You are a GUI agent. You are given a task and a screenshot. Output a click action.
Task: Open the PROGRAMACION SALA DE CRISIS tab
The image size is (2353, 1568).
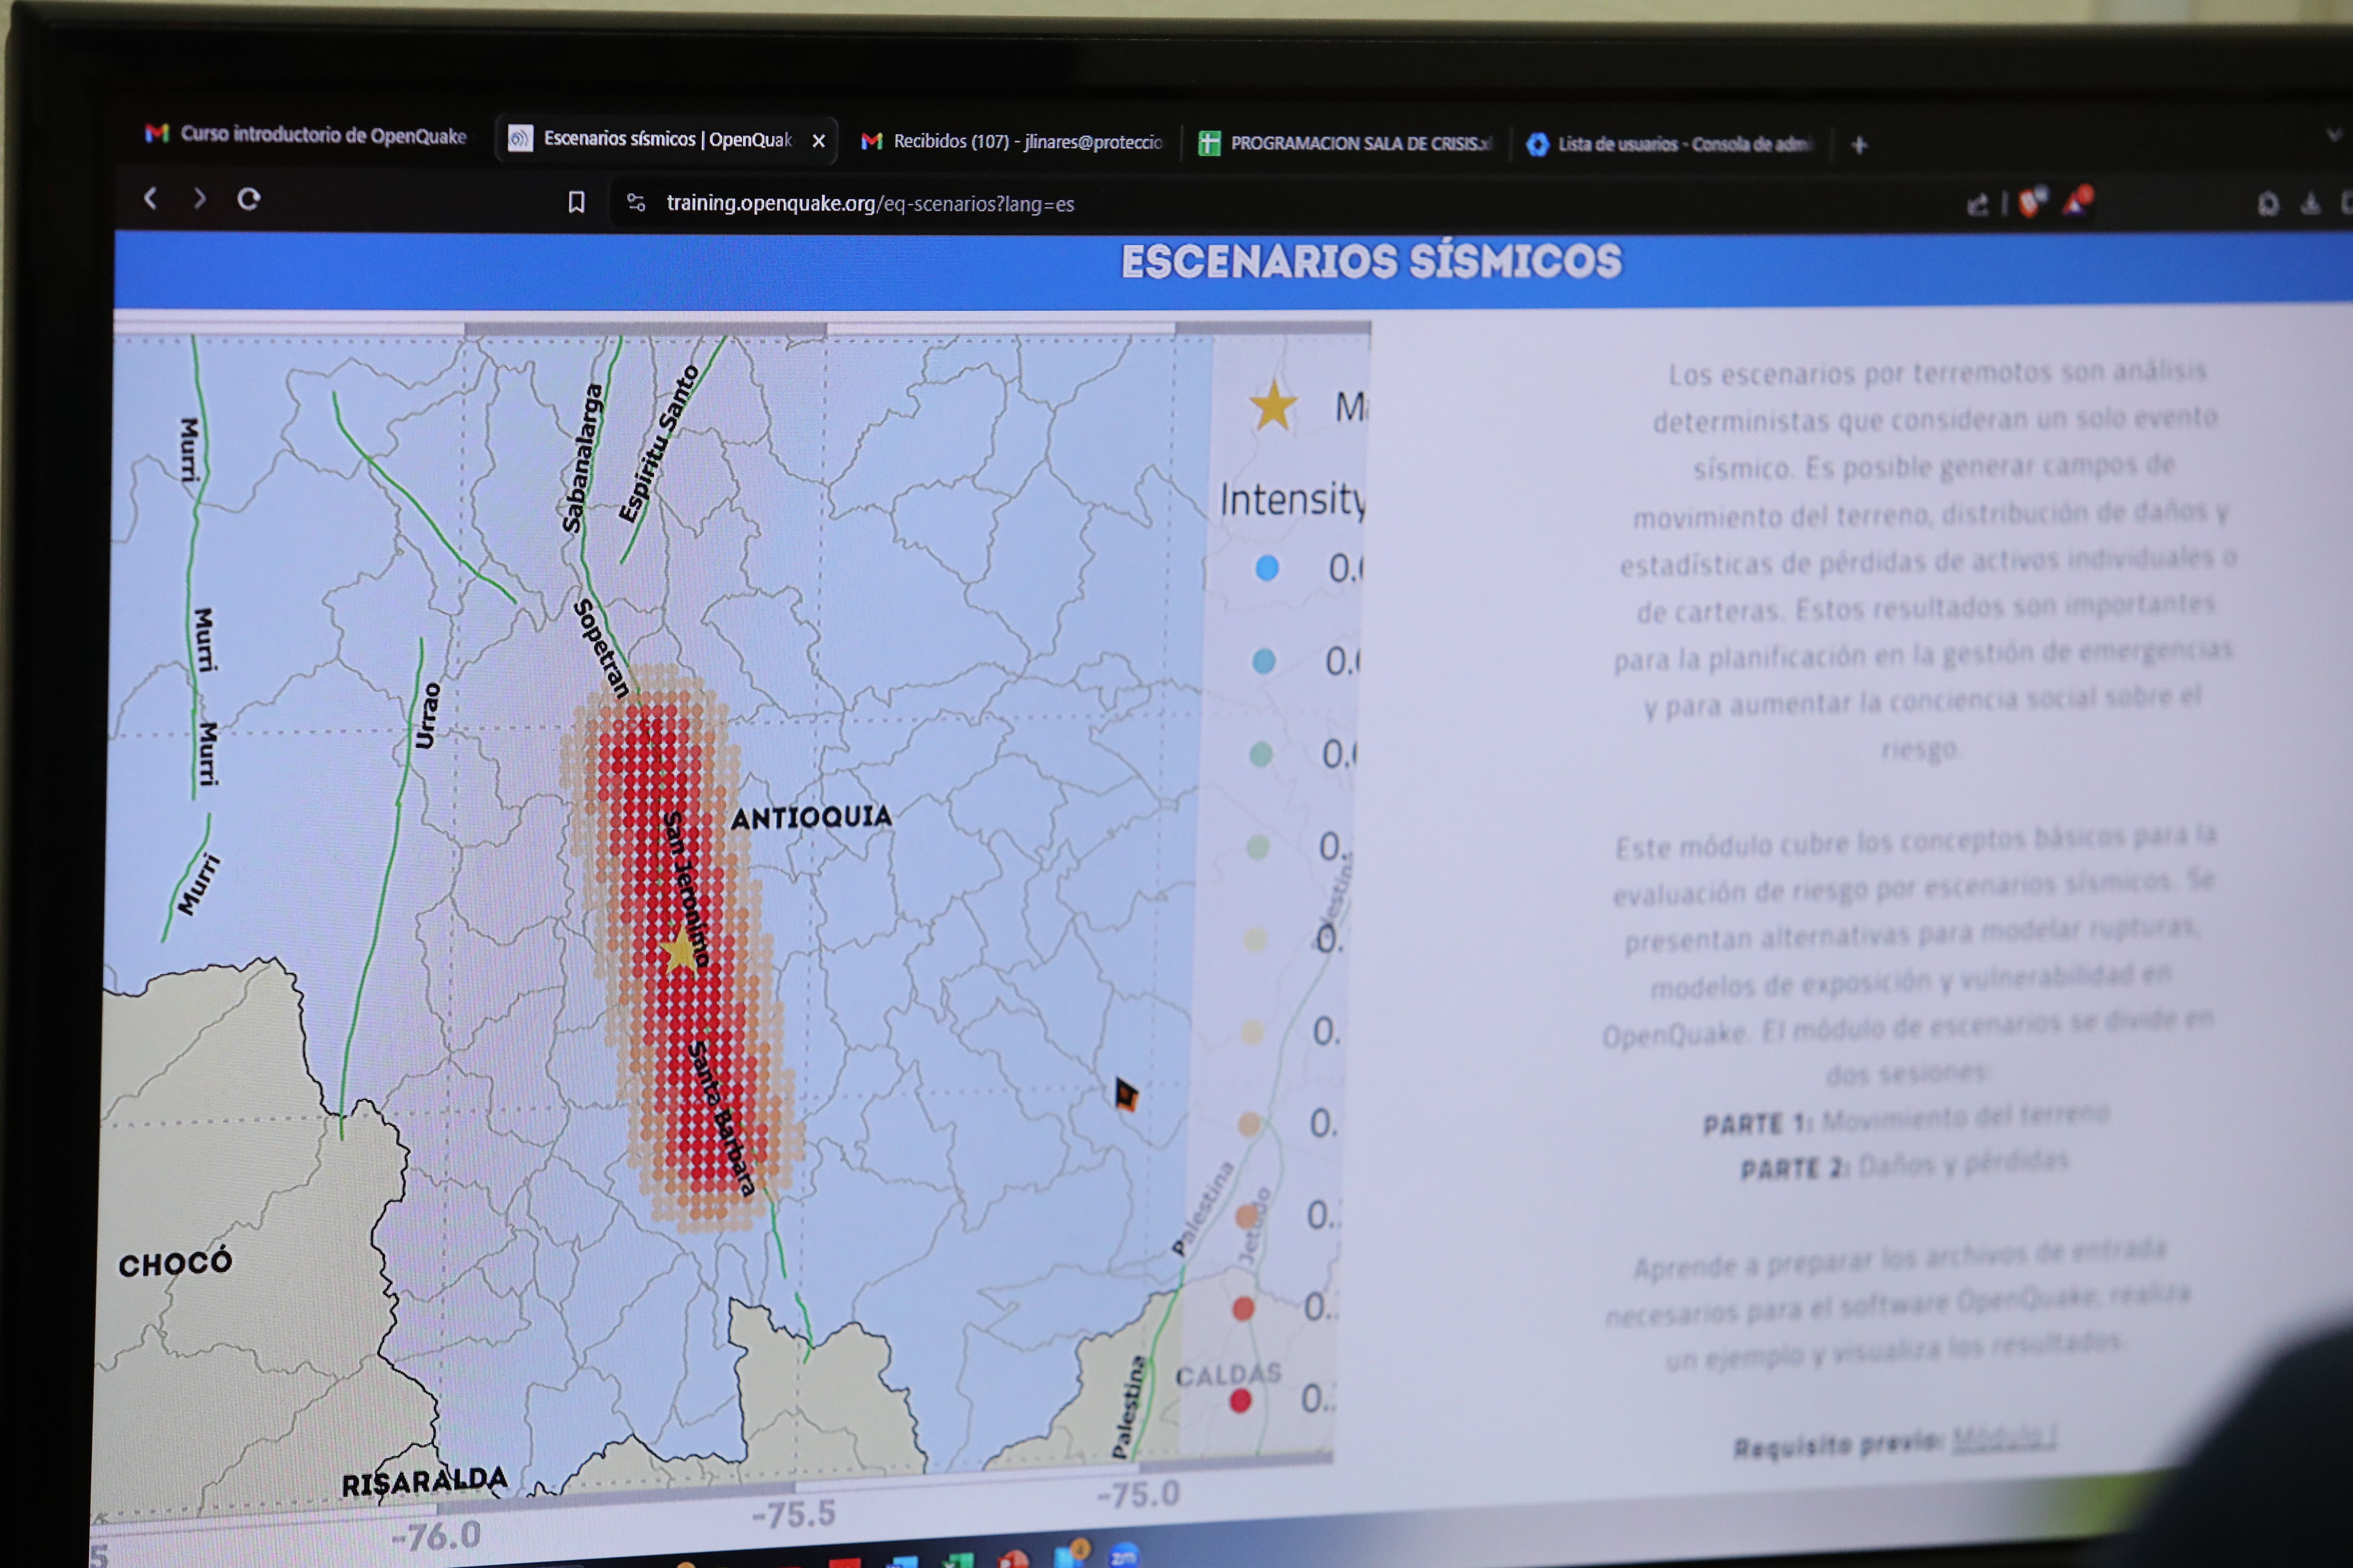tap(1346, 143)
